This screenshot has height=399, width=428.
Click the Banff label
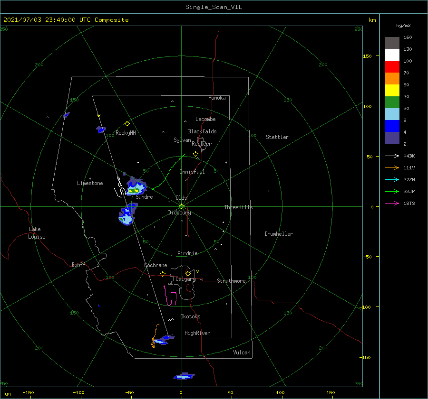pyautogui.click(x=78, y=264)
